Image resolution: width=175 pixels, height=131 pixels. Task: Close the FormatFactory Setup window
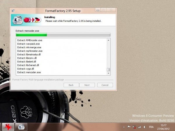coord(111,10)
